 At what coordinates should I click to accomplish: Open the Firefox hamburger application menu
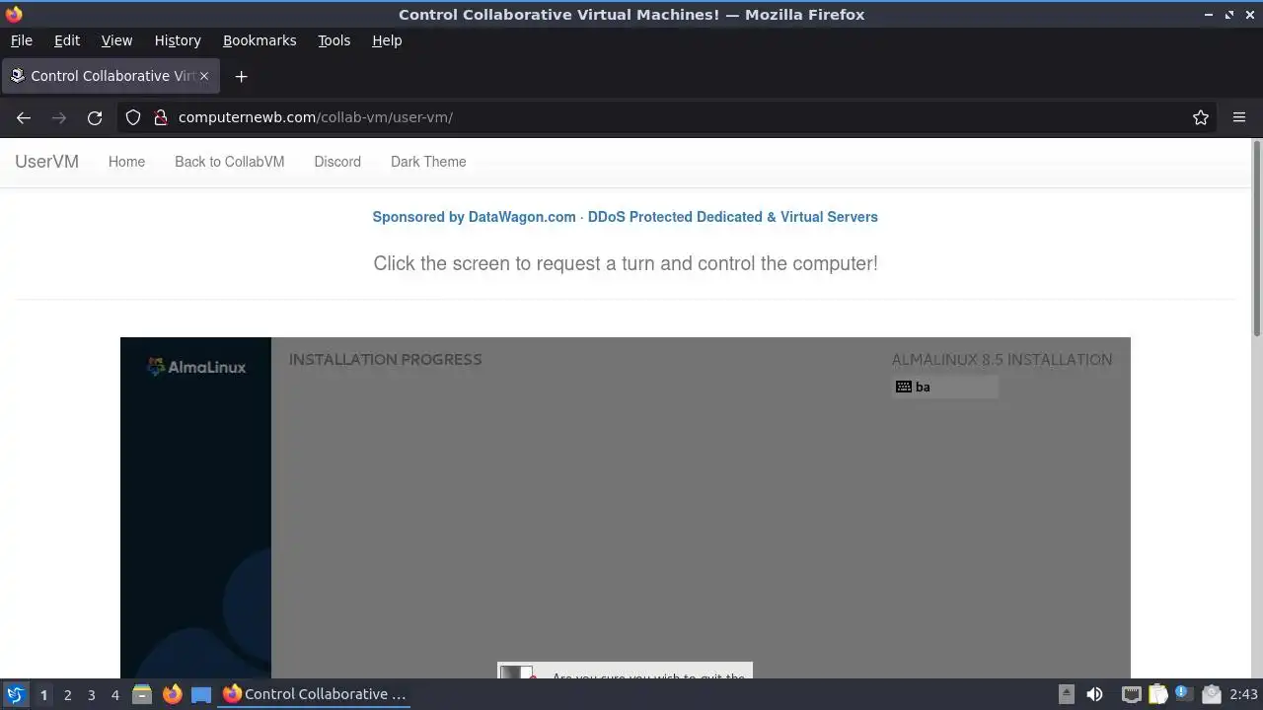1239,117
